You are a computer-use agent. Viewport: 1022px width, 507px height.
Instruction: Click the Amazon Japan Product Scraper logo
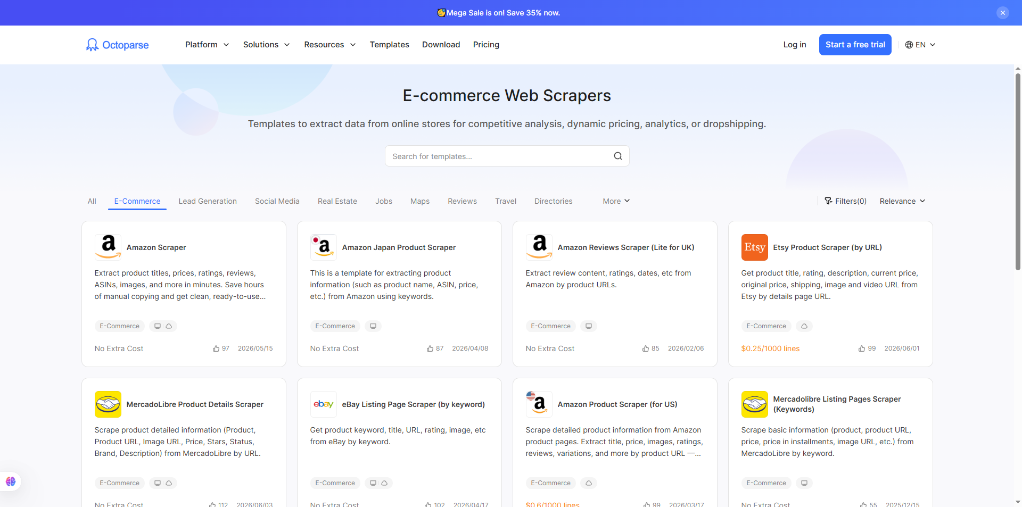(324, 247)
